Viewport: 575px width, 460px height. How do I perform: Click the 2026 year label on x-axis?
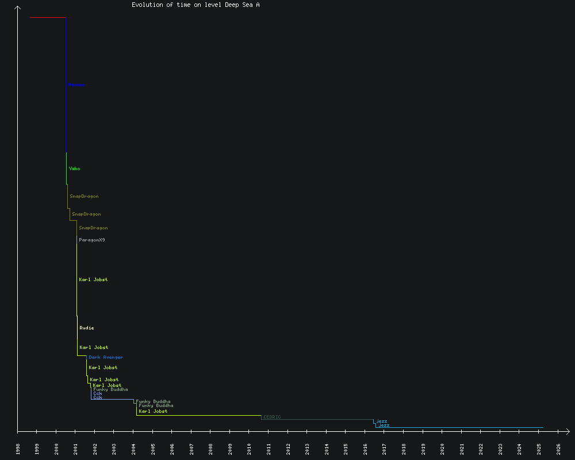point(558,449)
